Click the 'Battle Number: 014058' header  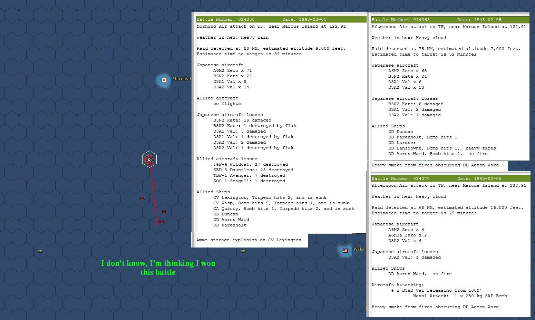coord(281,19)
